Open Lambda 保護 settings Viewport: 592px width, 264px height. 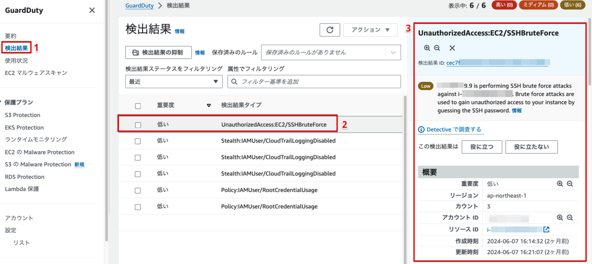[22, 189]
